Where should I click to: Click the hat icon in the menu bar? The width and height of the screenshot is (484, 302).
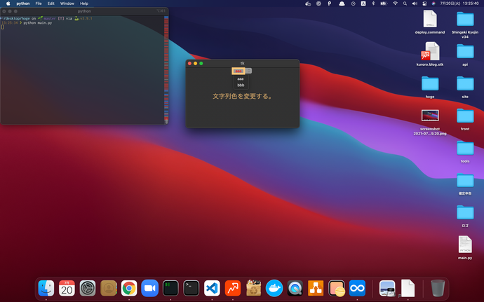(342, 4)
